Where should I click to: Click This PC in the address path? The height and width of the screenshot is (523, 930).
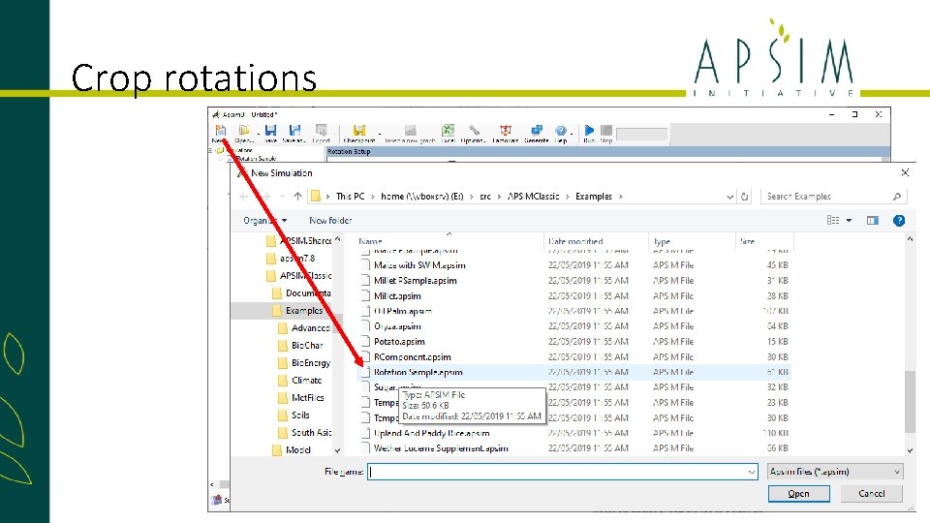click(x=350, y=197)
